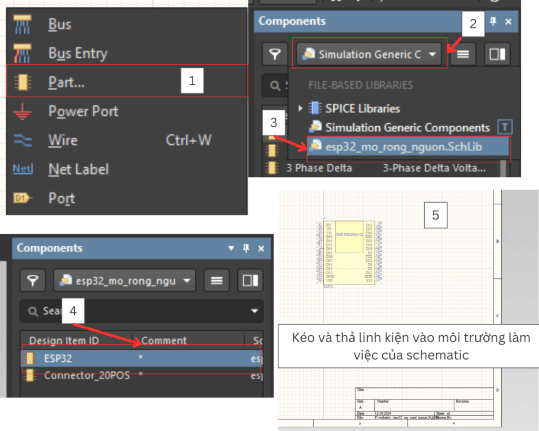Select the Bus Entry menu item
The image size is (539, 431).
pyautogui.click(x=77, y=54)
